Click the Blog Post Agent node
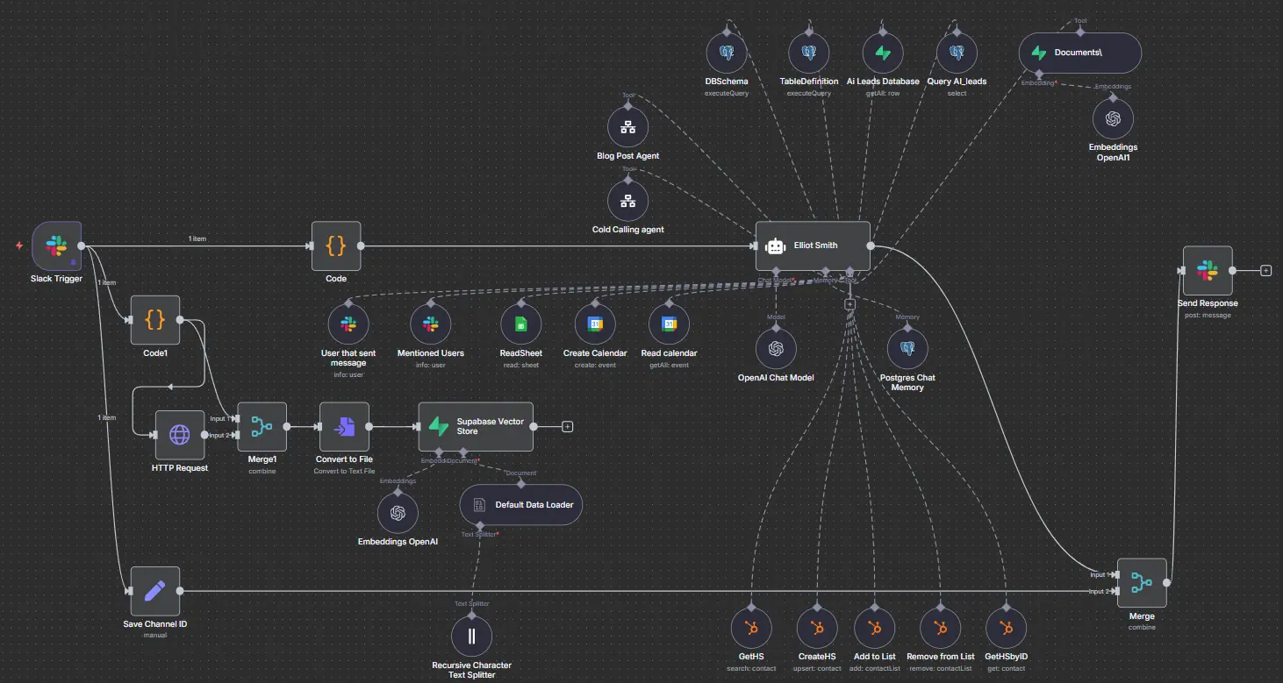 627,128
